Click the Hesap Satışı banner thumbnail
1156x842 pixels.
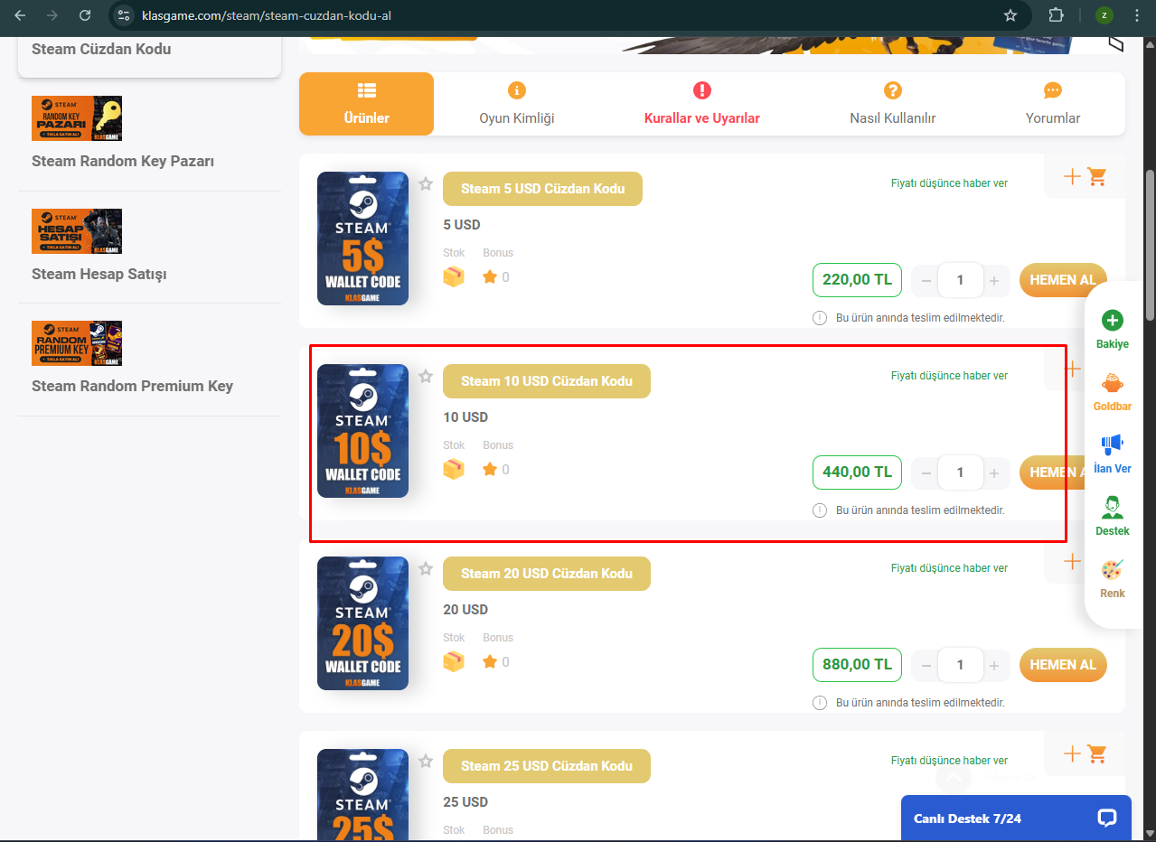pyautogui.click(x=77, y=231)
